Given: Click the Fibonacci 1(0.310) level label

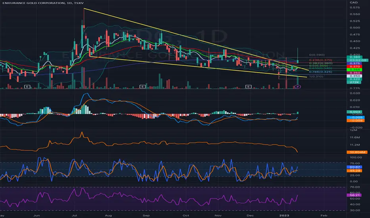Looking at the screenshot, I should pos(316,76).
